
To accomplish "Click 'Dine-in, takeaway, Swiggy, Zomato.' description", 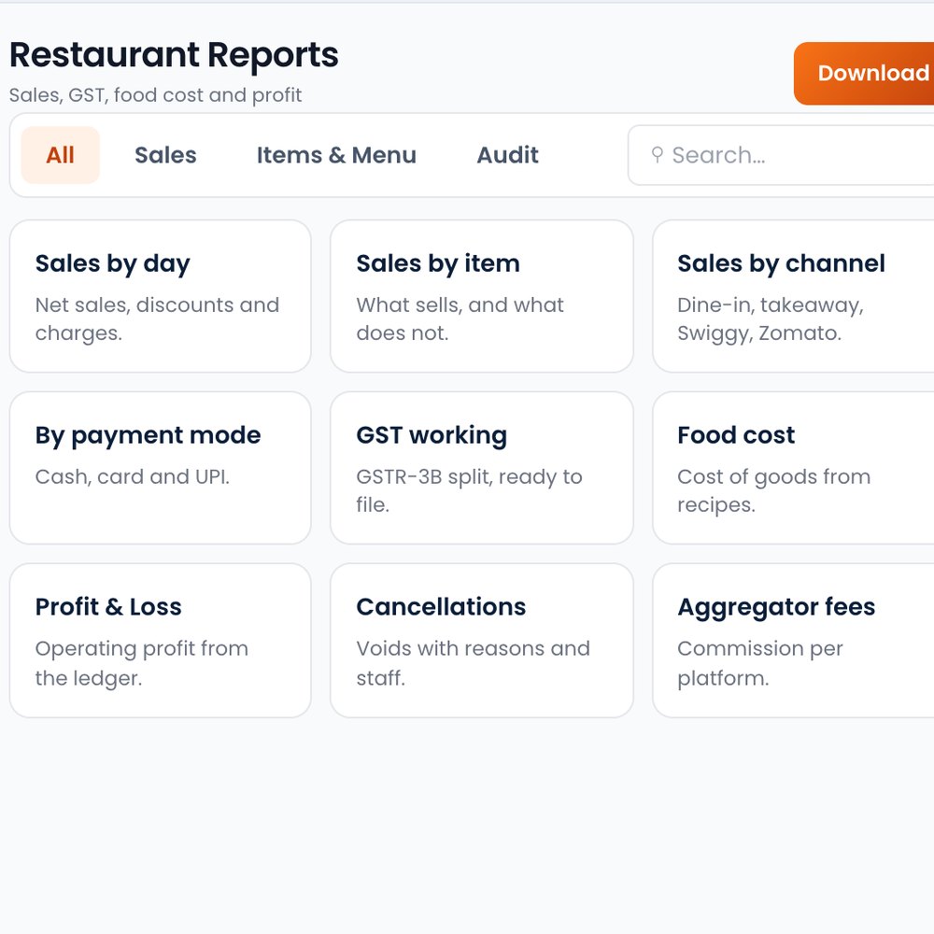I will tap(771, 318).
